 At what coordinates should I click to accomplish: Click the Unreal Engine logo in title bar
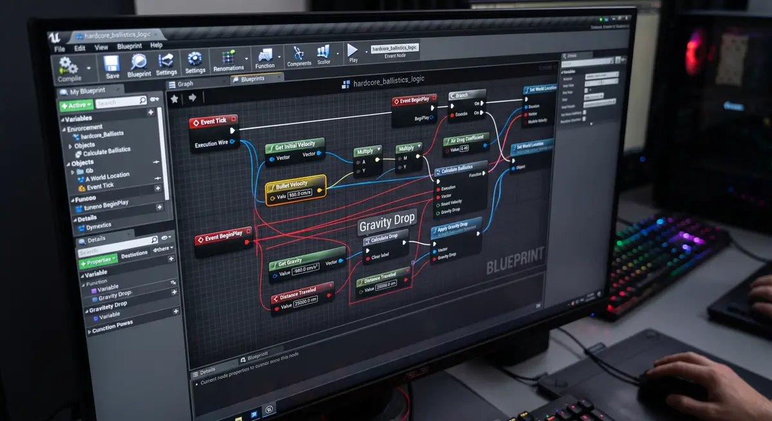[56, 37]
